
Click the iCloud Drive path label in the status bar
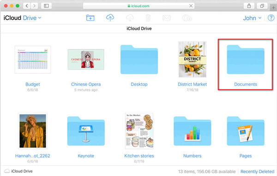point(22,171)
